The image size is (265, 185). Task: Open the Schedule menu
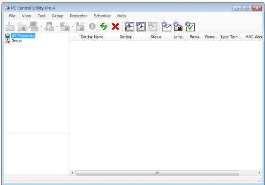pyautogui.click(x=102, y=16)
